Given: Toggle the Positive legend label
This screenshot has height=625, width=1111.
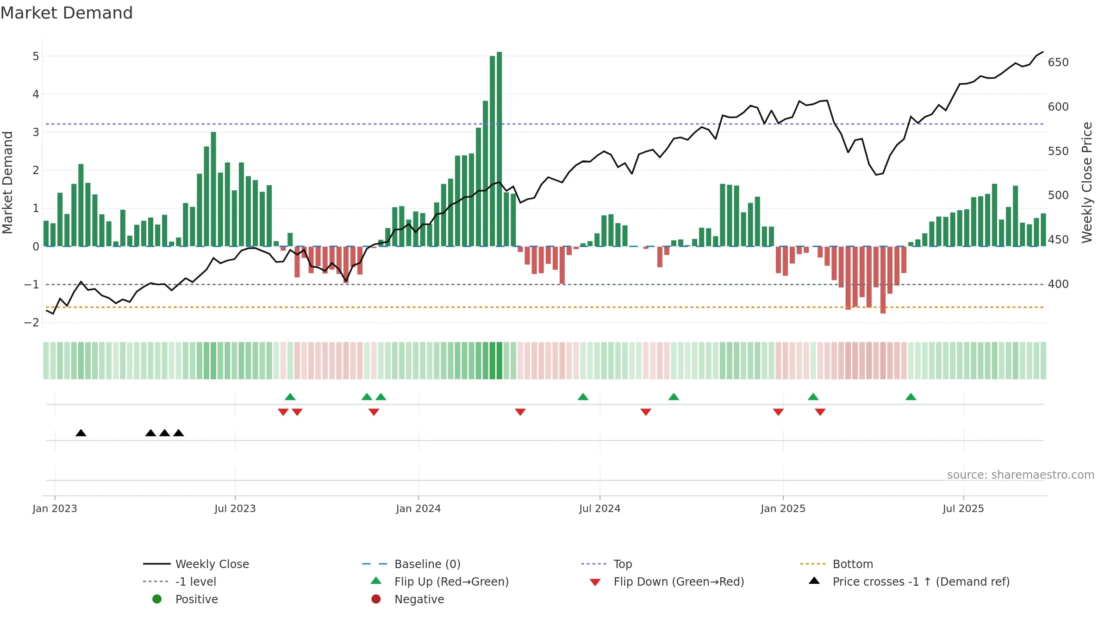Looking at the screenshot, I should [197, 600].
